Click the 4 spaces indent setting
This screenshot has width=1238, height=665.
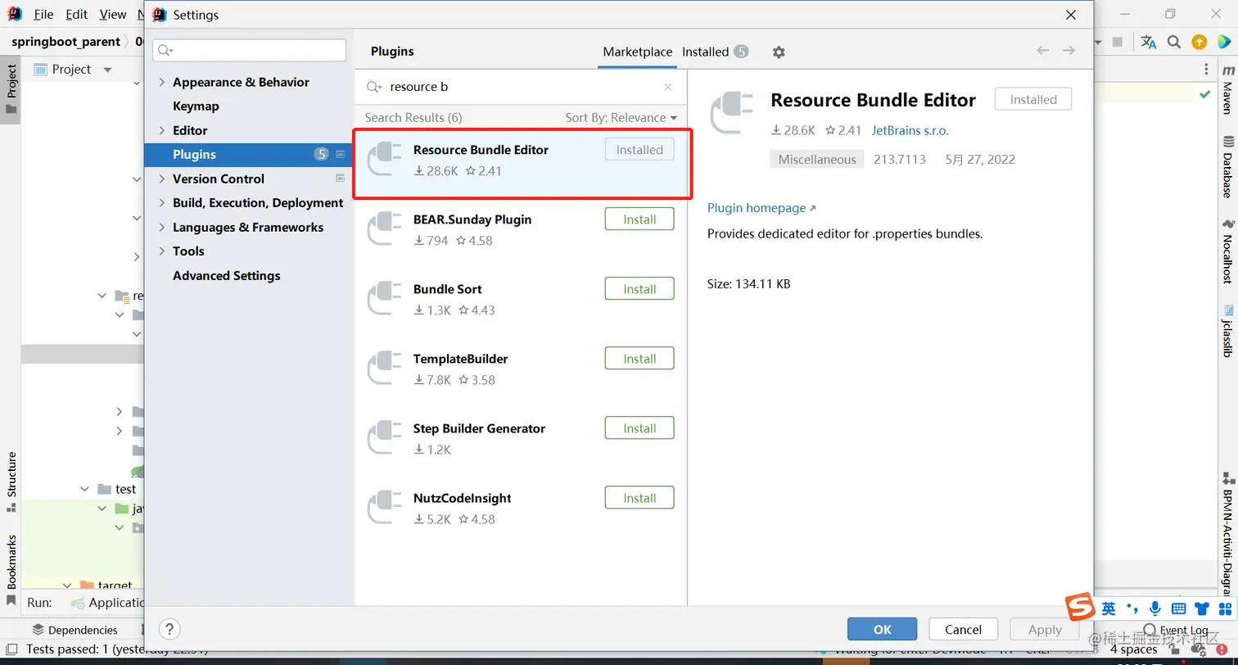pos(1133,649)
